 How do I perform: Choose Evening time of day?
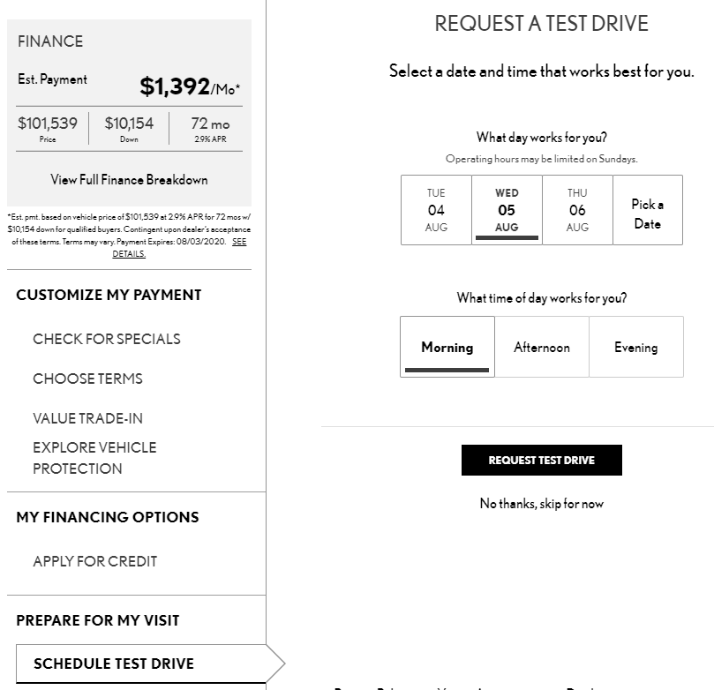[635, 347]
